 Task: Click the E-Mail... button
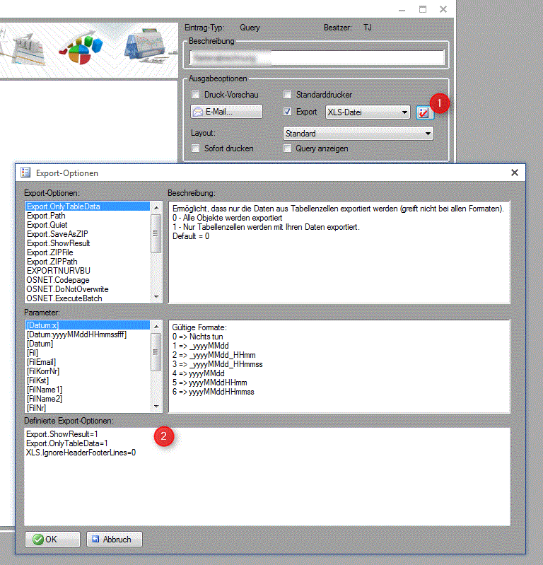tap(226, 112)
